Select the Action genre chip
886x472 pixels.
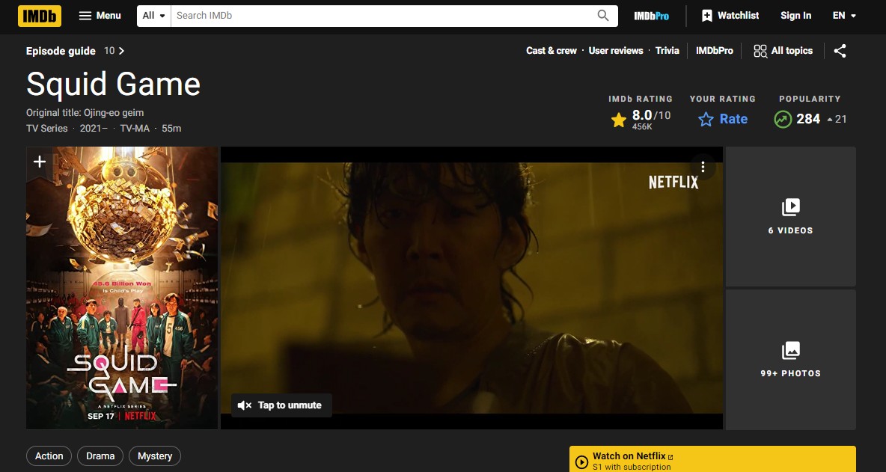[x=49, y=456]
